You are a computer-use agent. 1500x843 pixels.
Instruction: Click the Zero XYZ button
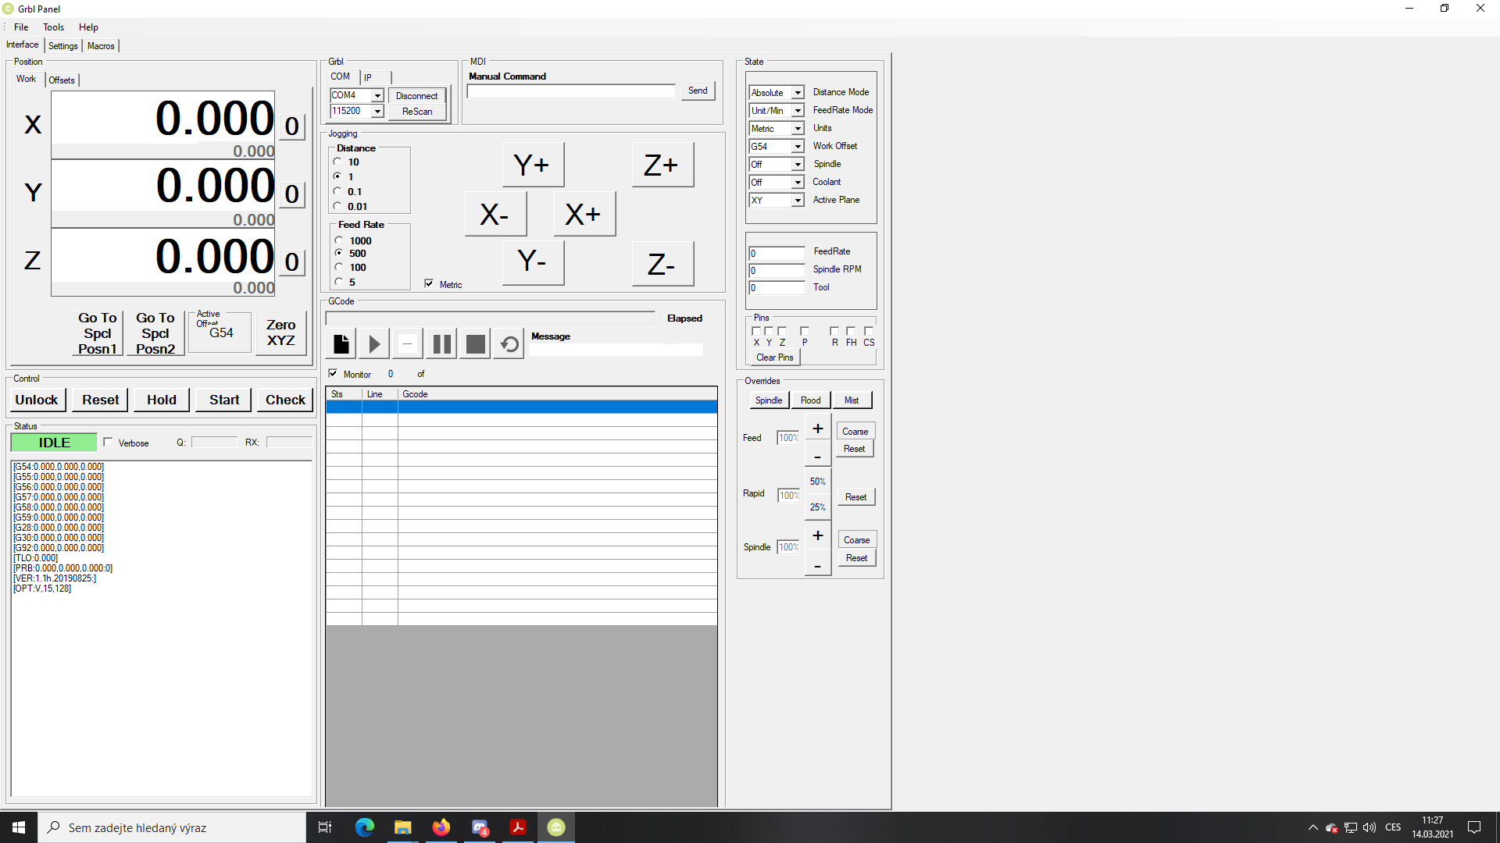280,333
